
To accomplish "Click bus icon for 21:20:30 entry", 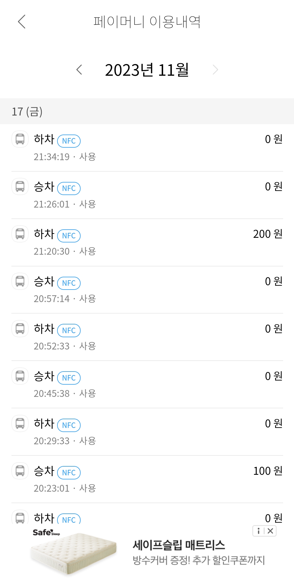I will tap(20, 234).
